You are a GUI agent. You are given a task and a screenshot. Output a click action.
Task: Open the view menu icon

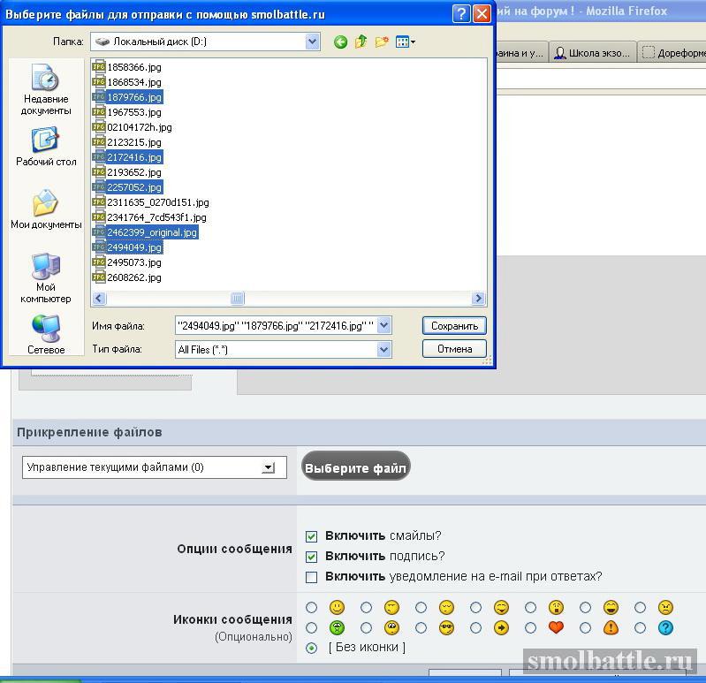tap(406, 42)
